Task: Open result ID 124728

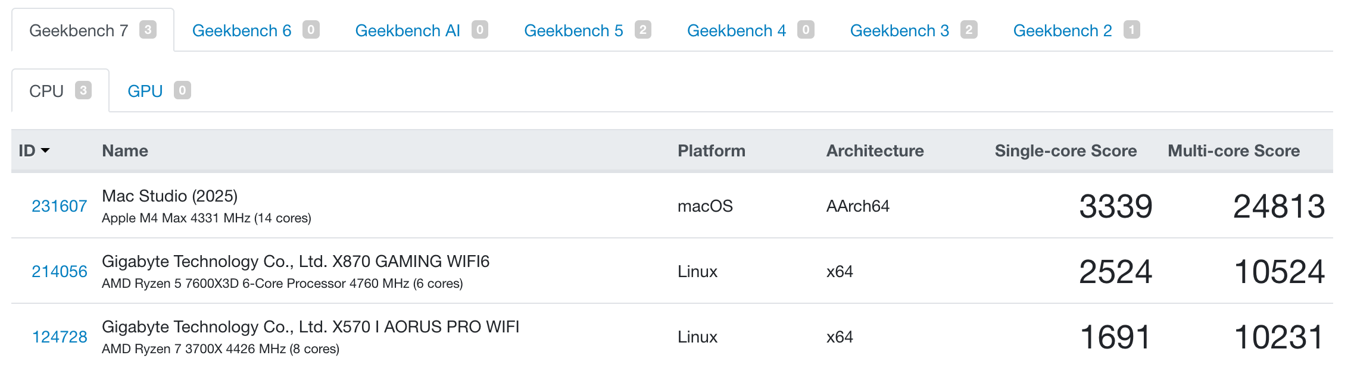Action: click(60, 337)
